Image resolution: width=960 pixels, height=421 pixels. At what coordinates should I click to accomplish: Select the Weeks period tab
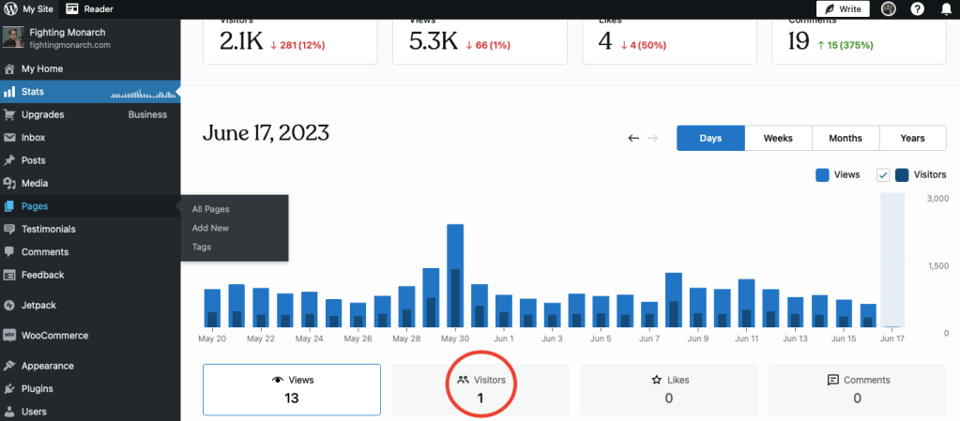[778, 138]
